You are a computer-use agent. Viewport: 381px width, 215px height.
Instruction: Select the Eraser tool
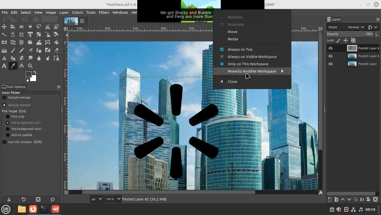click(56, 50)
